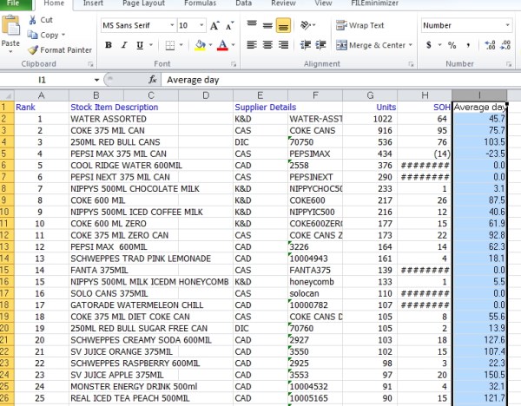Open Alignment group dialog launcher
The image size is (521, 406).
click(x=411, y=64)
